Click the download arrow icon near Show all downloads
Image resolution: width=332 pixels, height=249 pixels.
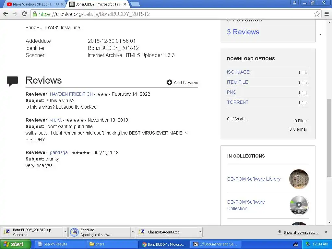279,232
